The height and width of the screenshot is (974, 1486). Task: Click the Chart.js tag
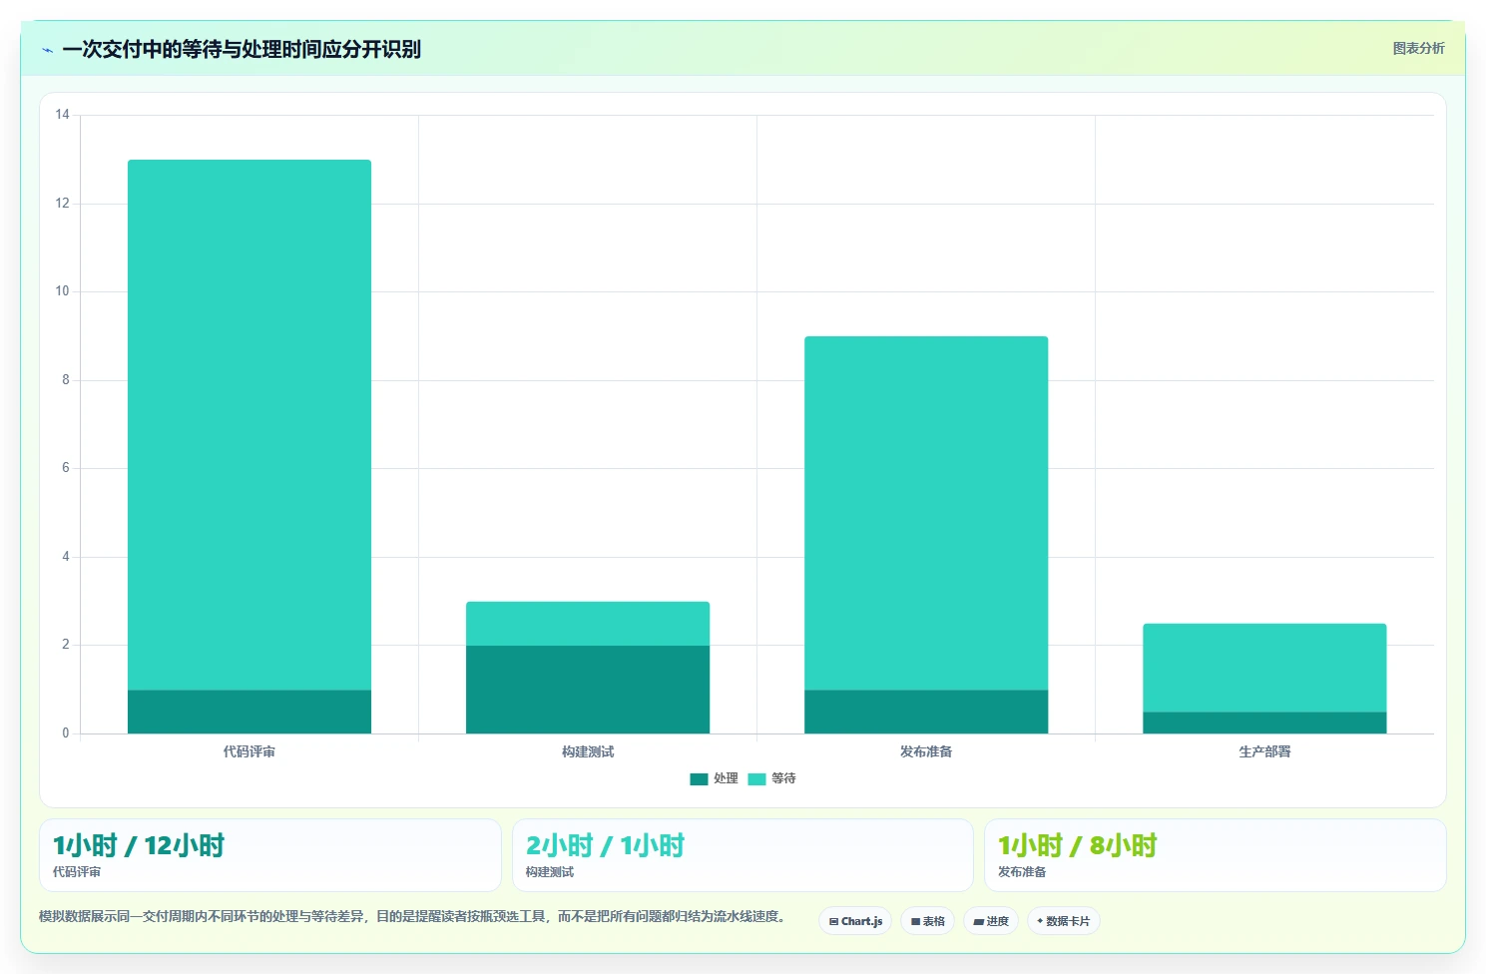pos(855,921)
